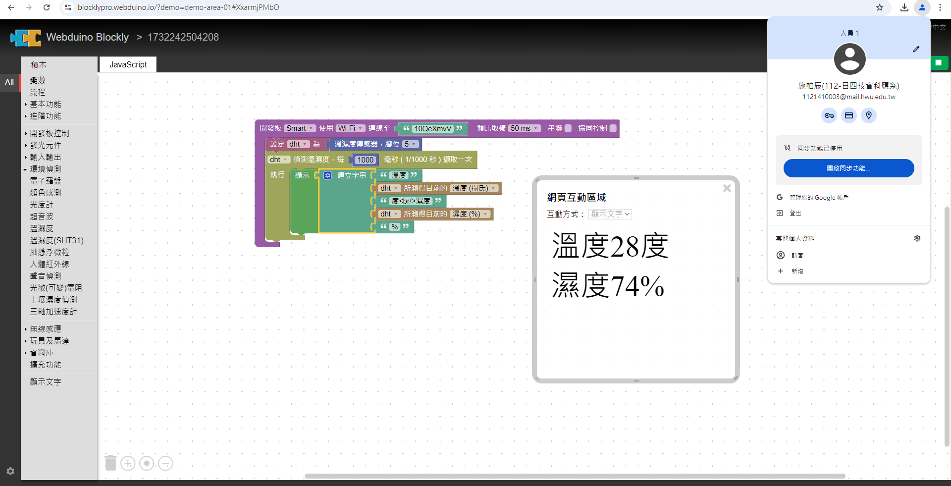
Task: Open settings gear in left sidebar
Action: point(10,471)
